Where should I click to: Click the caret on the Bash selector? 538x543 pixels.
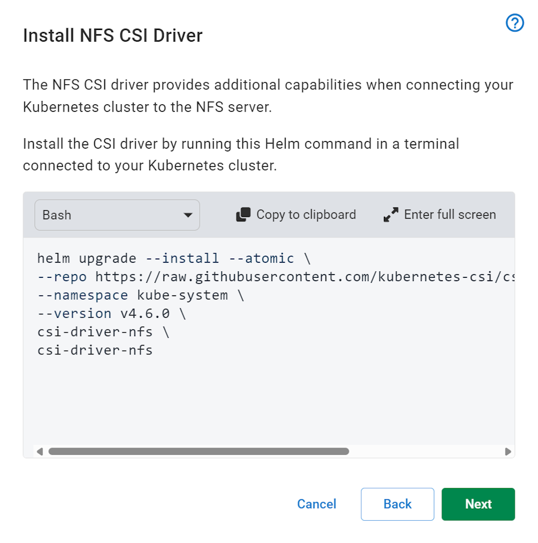pos(189,215)
